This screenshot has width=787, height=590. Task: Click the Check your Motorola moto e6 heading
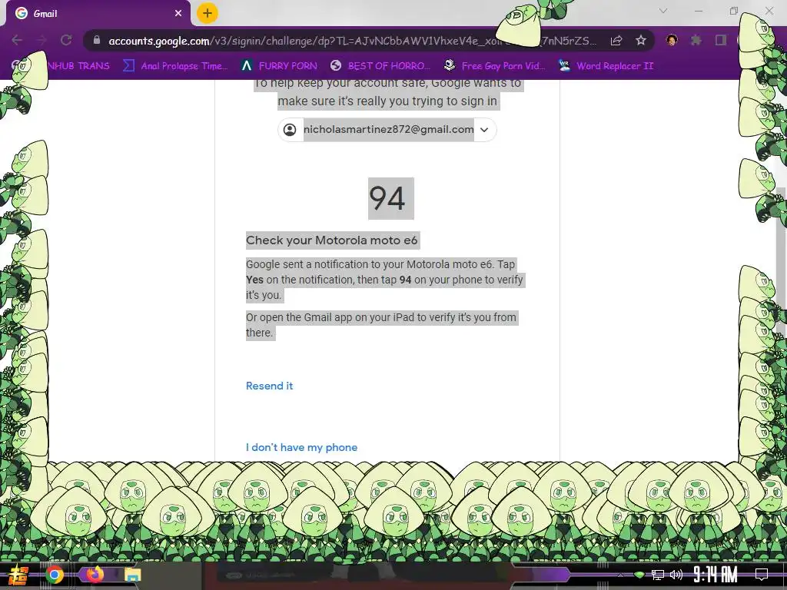coord(331,240)
